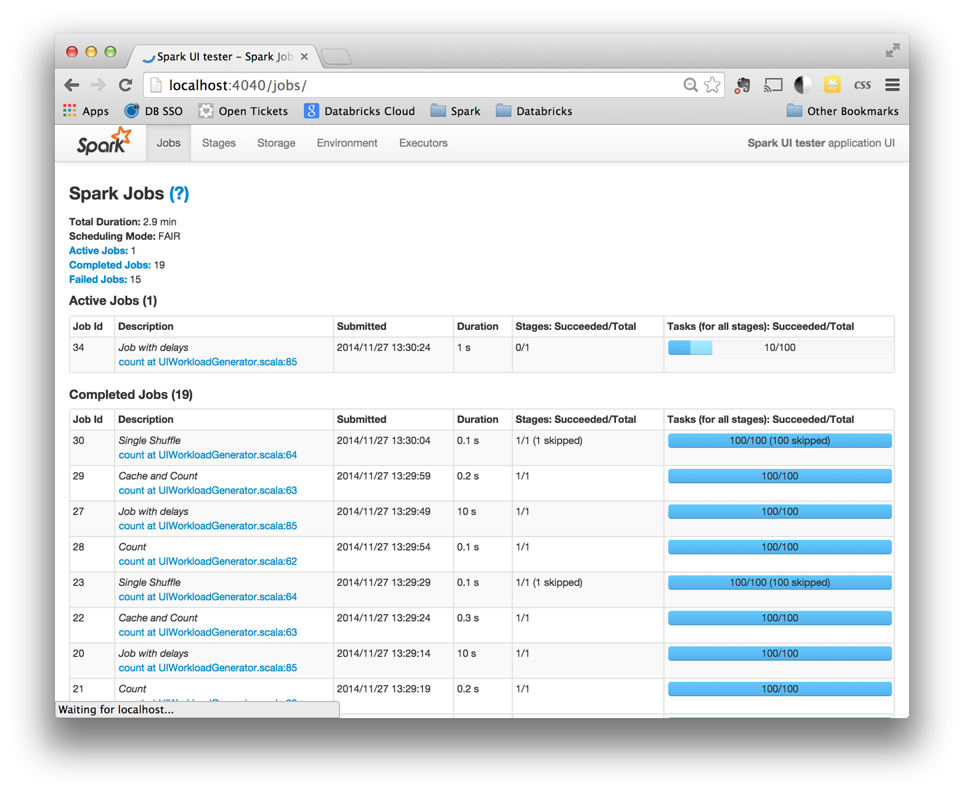Jump to the Failed Jobs link
The height and width of the screenshot is (794, 964).
pyautogui.click(x=98, y=279)
